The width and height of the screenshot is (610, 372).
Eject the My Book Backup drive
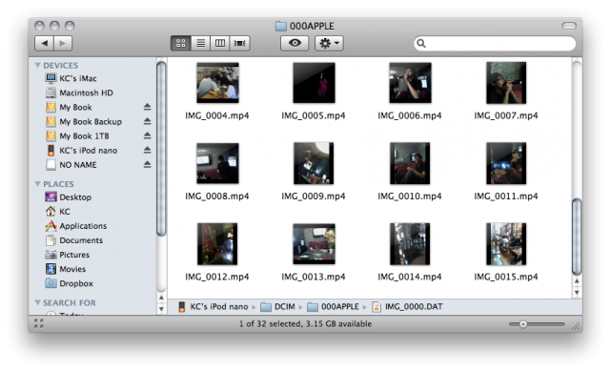(x=147, y=121)
